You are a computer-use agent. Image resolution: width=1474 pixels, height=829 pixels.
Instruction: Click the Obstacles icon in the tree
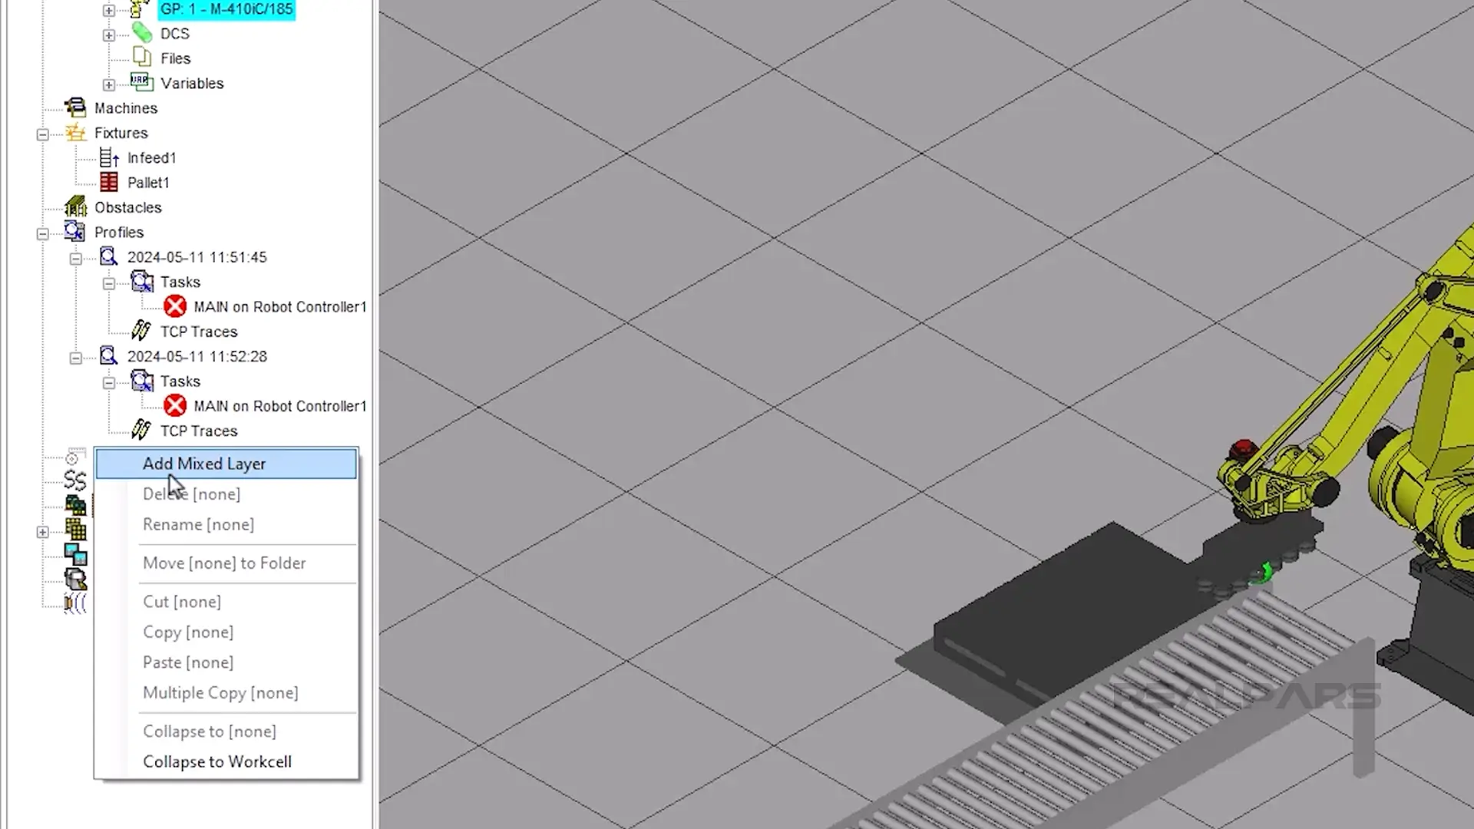click(x=76, y=207)
